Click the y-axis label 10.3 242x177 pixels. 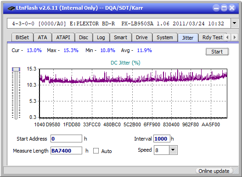(x=32, y=85)
